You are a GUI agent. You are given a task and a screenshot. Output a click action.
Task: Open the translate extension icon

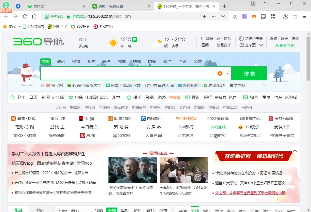[244, 17]
